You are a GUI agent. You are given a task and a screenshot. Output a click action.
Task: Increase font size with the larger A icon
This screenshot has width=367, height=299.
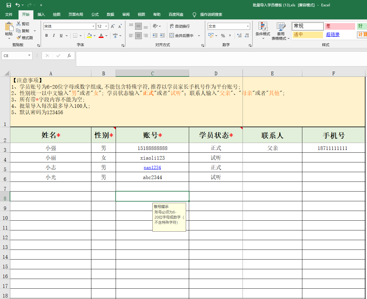[113, 26]
